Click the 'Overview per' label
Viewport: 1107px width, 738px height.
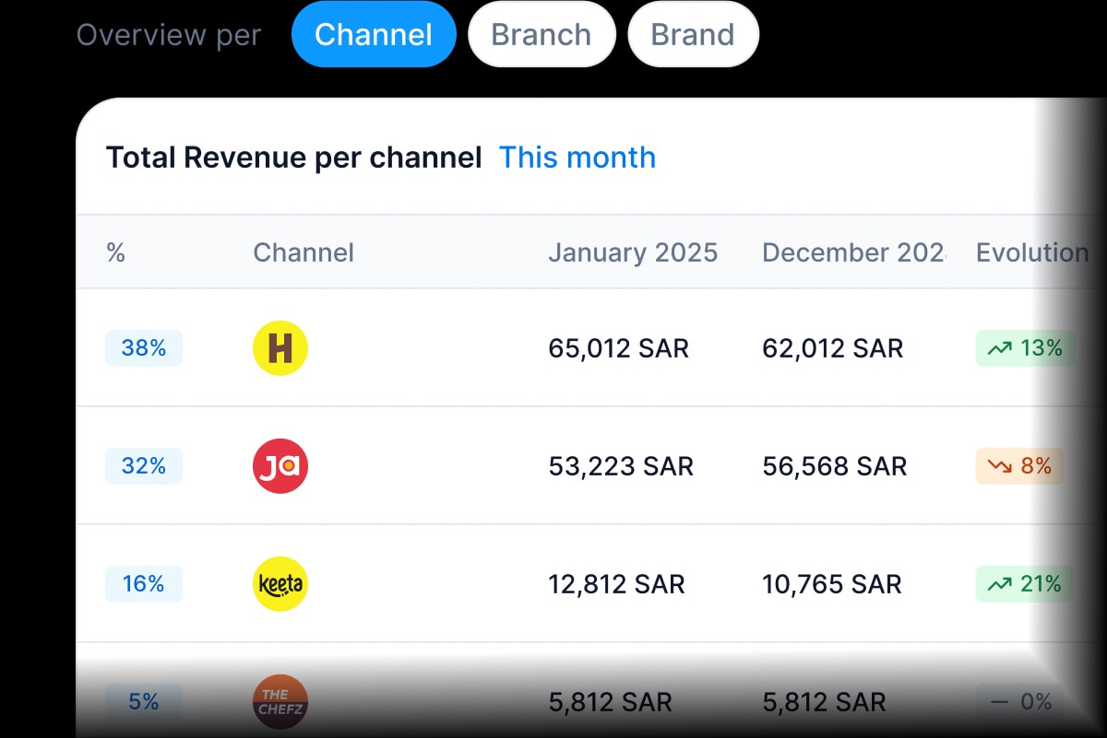169,35
